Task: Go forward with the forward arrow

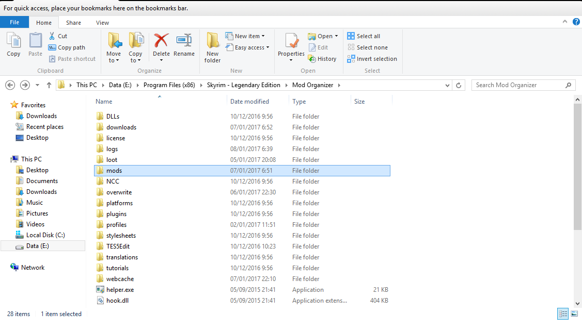Action: tap(25, 85)
